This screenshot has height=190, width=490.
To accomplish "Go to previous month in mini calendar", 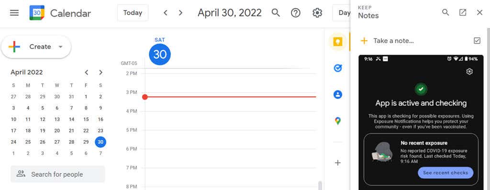I will (x=87, y=72).
